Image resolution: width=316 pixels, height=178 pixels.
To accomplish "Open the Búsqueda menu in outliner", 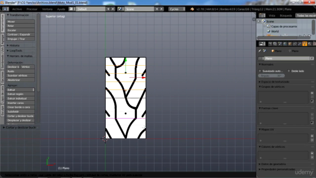I will 286,15.
